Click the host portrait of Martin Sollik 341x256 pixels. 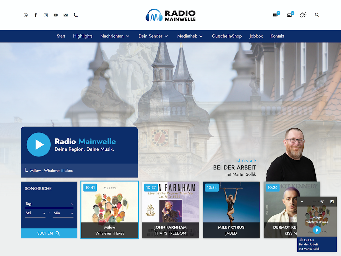[292, 155]
